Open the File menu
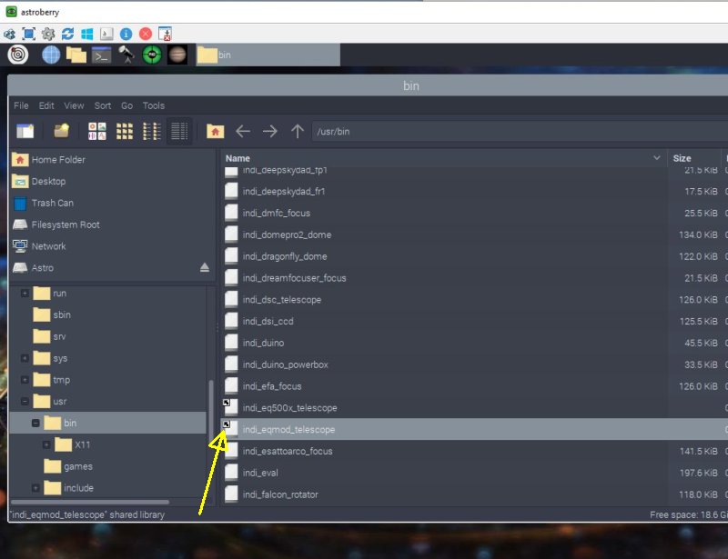728x559 pixels. [x=21, y=105]
